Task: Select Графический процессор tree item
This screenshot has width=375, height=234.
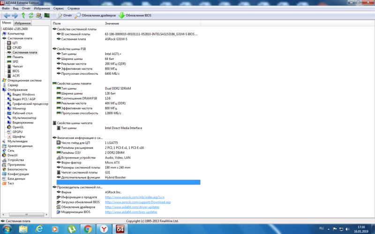Action: (30, 104)
